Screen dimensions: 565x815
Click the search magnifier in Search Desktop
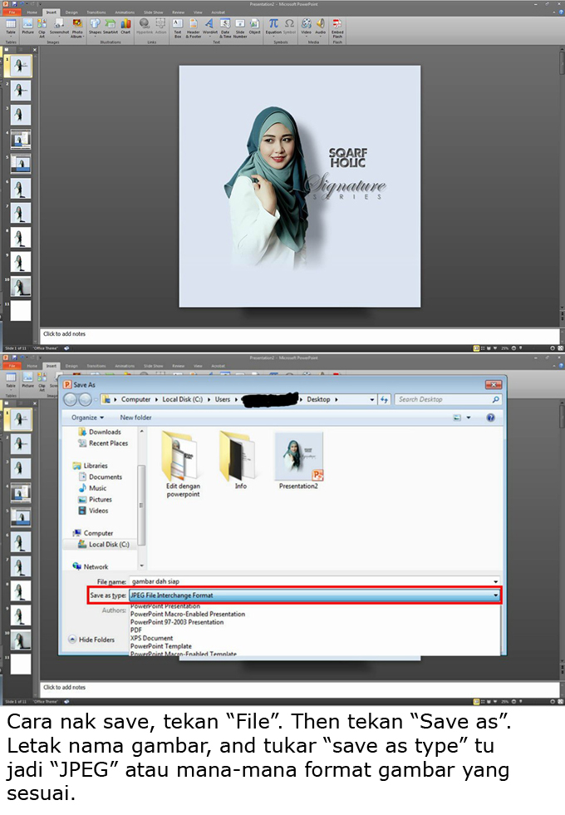coord(495,399)
